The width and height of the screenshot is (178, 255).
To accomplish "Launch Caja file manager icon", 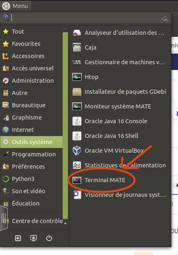I will [77, 47].
